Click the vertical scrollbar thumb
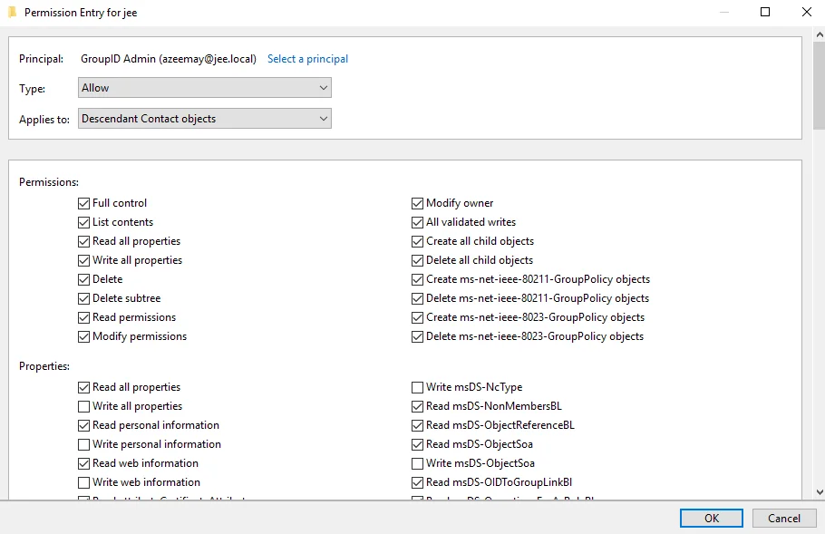 pos(820,85)
